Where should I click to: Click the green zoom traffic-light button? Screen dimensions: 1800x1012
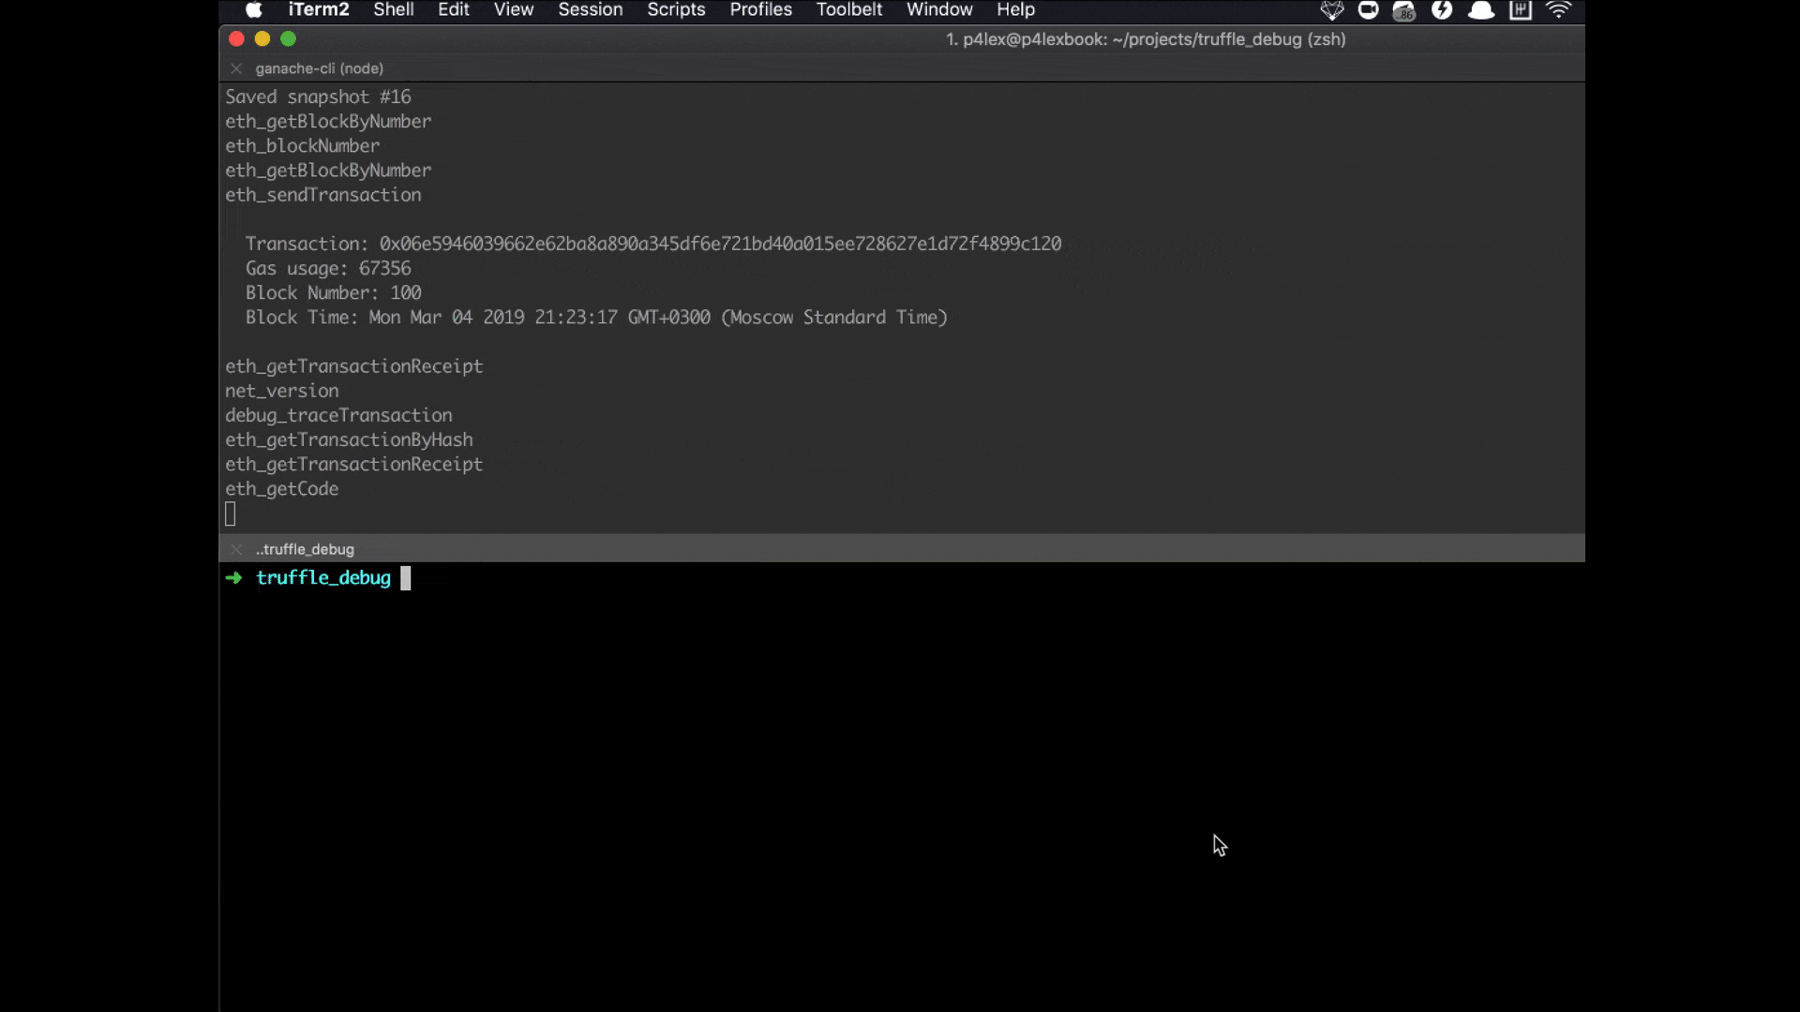coord(288,39)
